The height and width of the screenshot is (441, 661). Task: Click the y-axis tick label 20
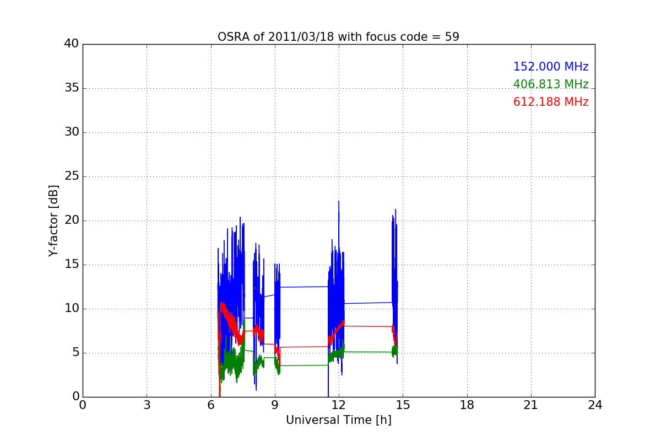(72, 220)
